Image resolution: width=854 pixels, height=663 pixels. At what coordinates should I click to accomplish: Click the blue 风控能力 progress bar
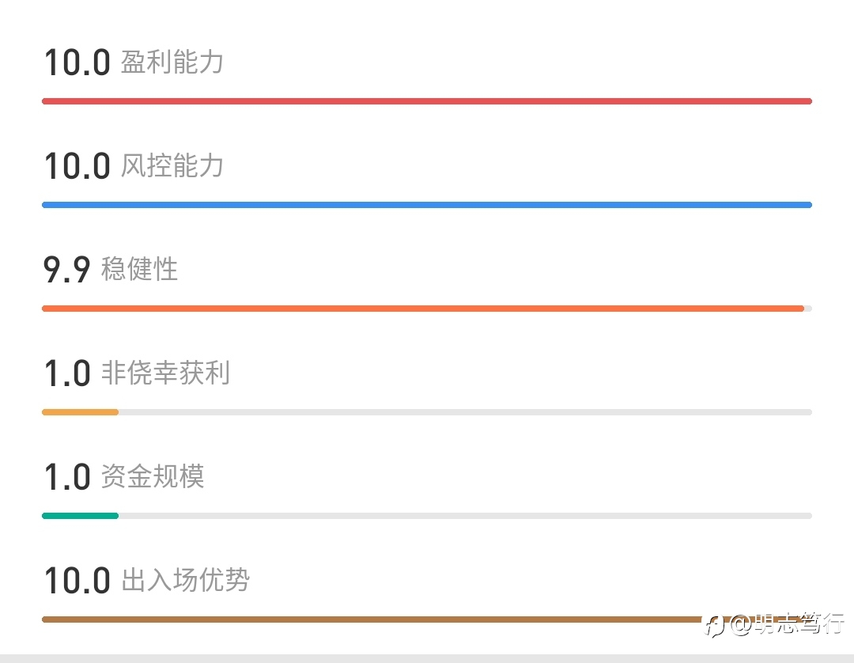click(x=427, y=205)
